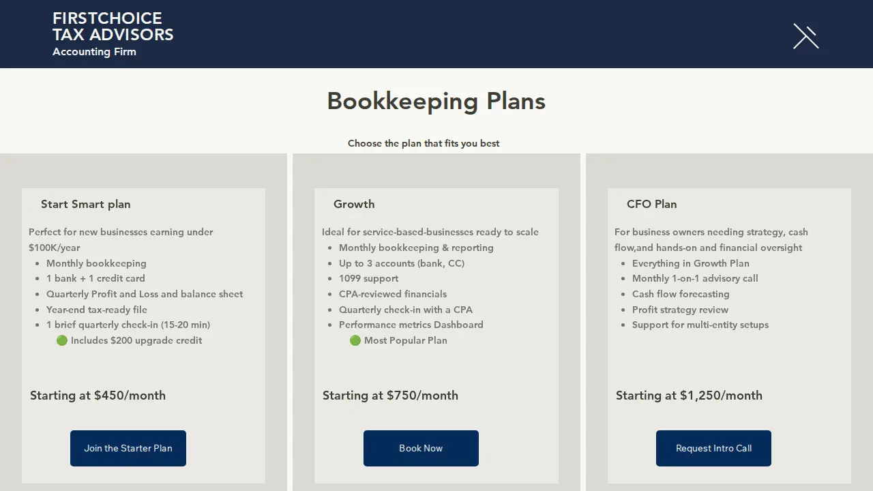The height and width of the screenshot is (491, 873).
Task: Open the FirstChoice Tax Advisors logo link
Action: click(113, 27)
